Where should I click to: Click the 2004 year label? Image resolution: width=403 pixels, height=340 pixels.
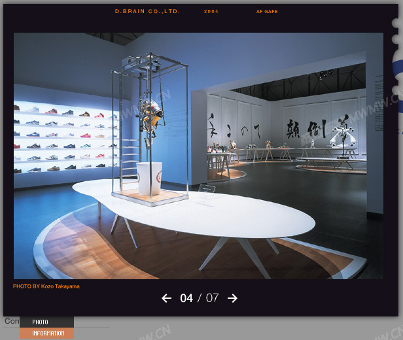[211, 12]
